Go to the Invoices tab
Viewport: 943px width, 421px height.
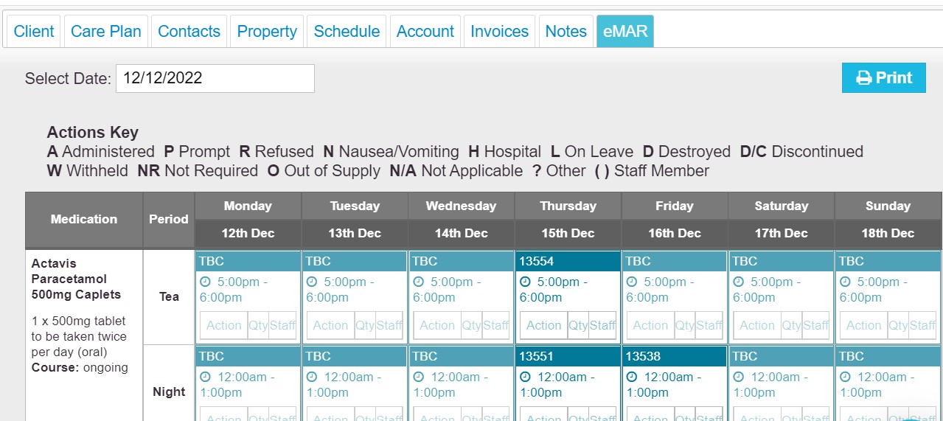tap(499, 31)
